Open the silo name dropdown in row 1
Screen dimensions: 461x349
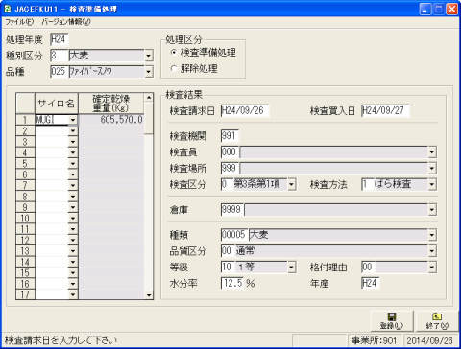(x=73, y=120)
